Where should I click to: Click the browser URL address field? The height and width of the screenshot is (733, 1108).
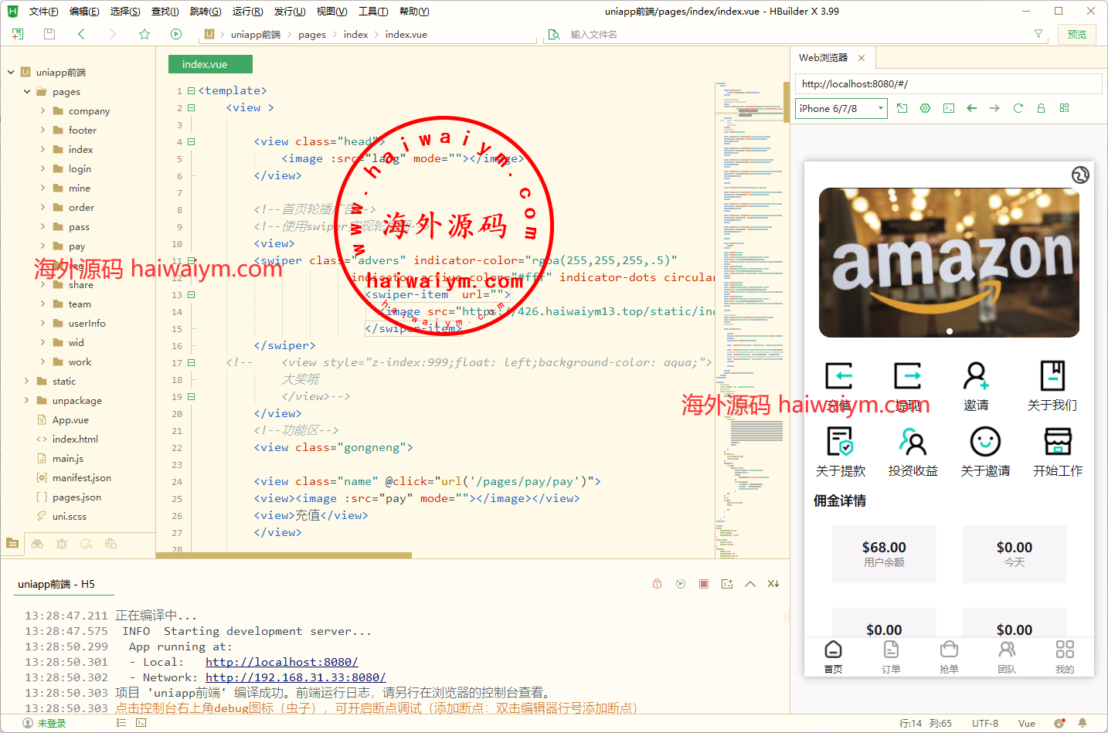click(947, 84)
